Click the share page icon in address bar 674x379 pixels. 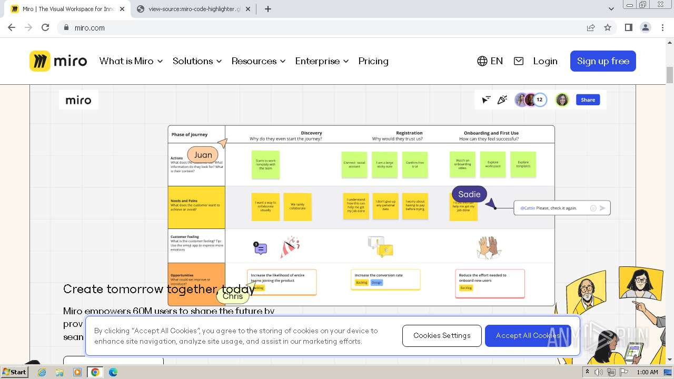pos(591,27)
